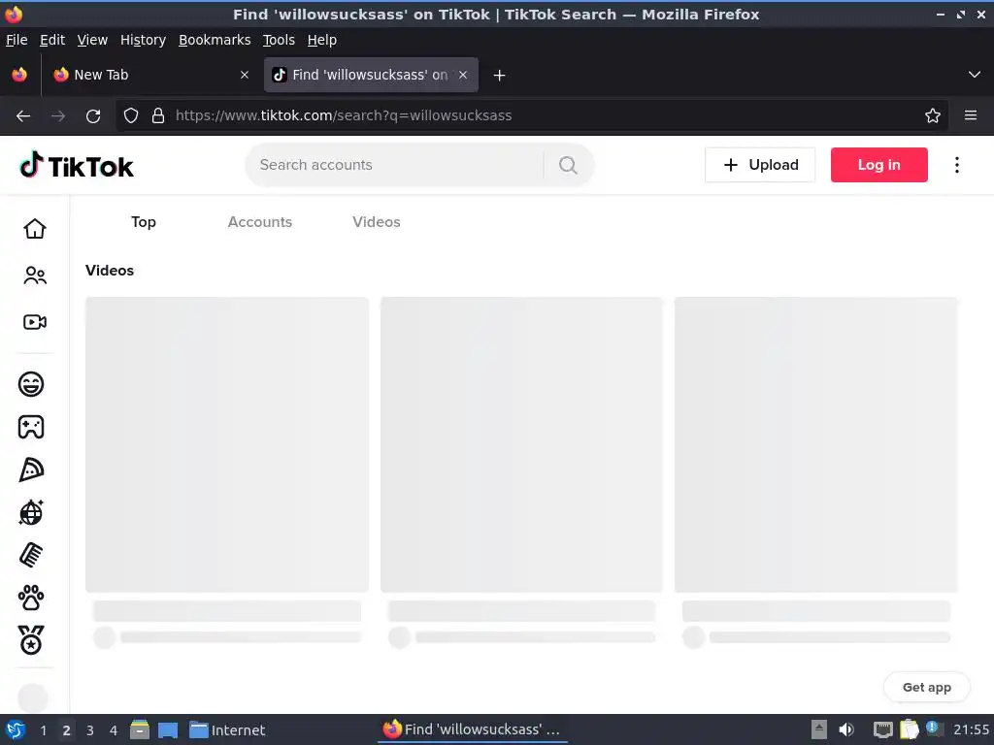994x745 pixels.
Task: Reload the page with refresh icon
Action: tap(93, 116)
